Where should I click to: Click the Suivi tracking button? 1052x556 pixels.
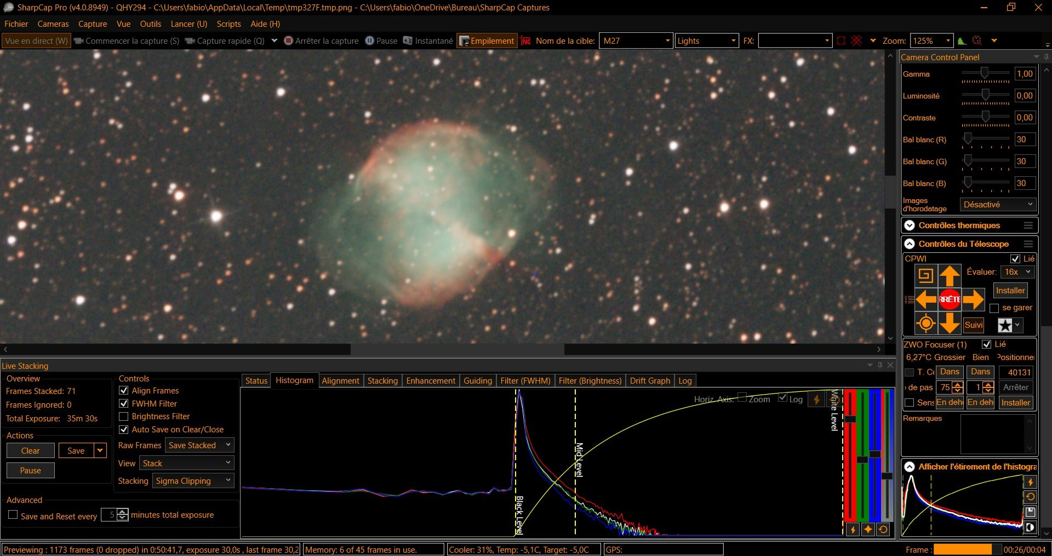974,325
